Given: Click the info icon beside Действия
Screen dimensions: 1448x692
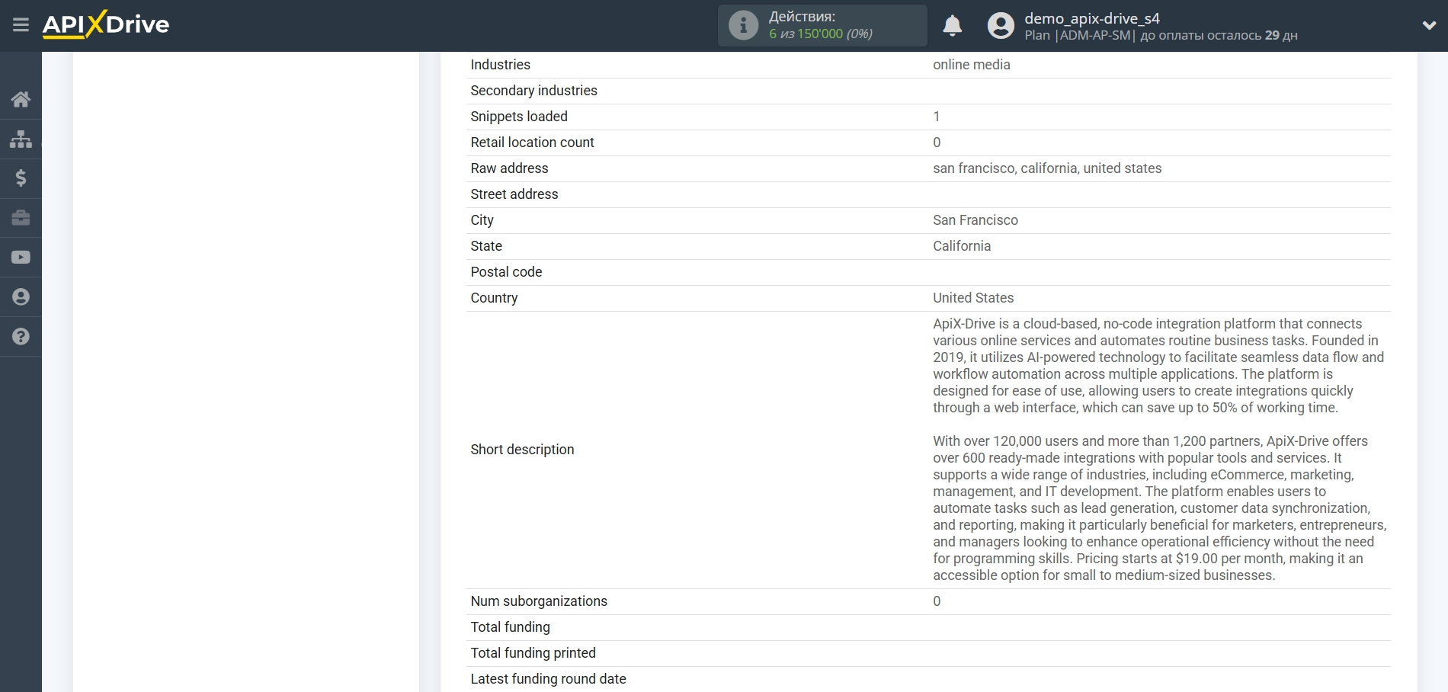Looking at the screenshot, I should tap(743, 26).
